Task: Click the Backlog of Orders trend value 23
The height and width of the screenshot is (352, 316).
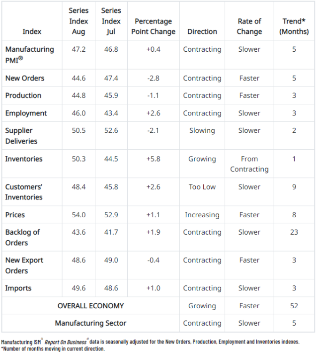Action: tap(294, 232)
